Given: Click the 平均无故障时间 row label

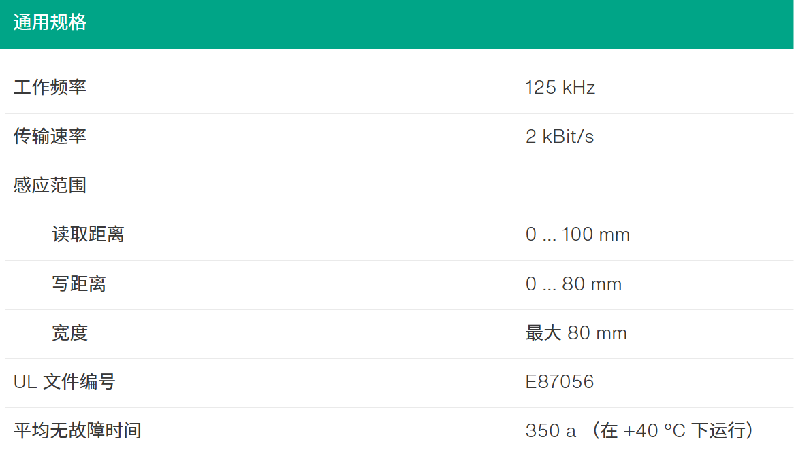Looking at the screenshot, I should click(x=78, y=430).
